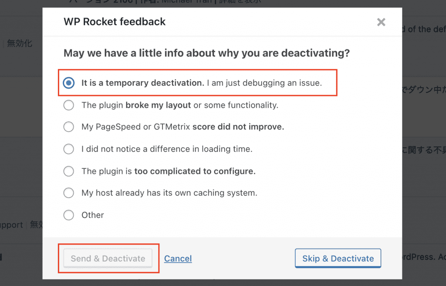Cancel the deactivation feedback dialog

point(178,259)
